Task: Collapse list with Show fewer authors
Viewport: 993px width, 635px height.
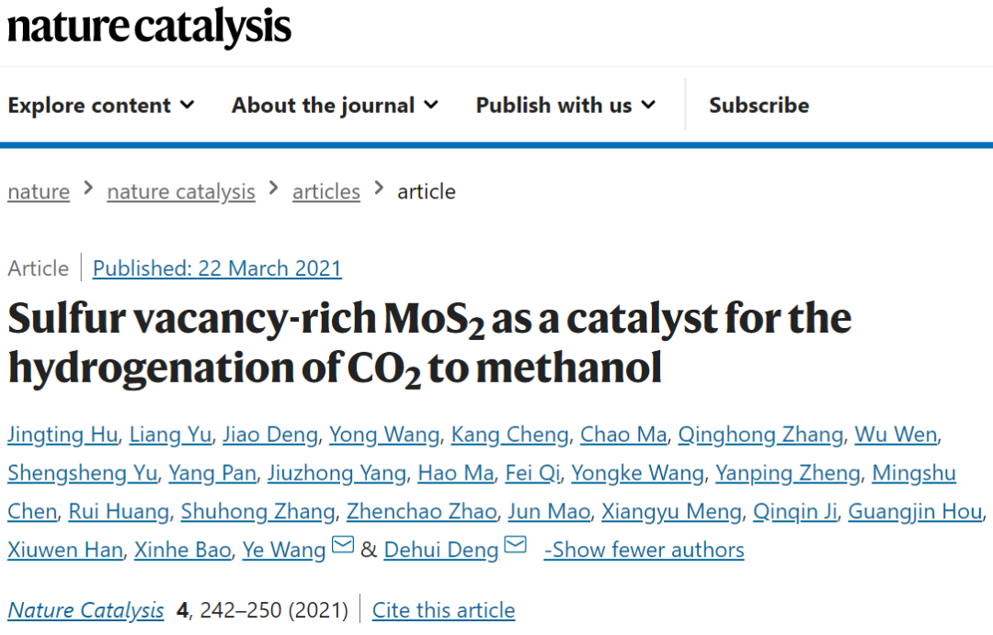Action: [644, 550]
